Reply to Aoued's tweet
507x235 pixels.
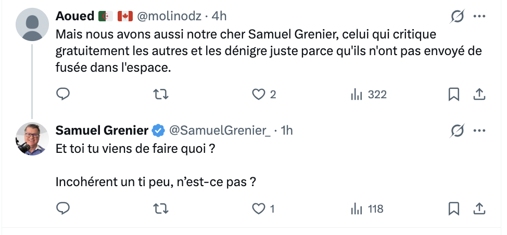tap(63, 94)
